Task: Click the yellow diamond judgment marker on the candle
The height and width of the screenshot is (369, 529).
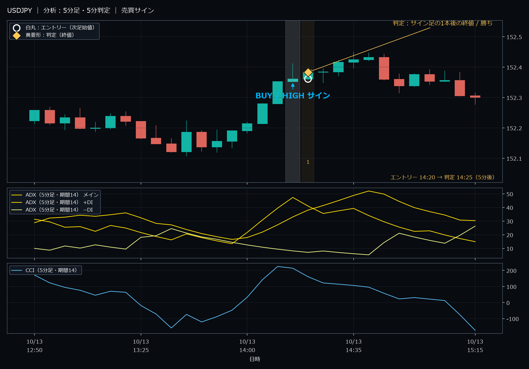Action: point(308,73)
